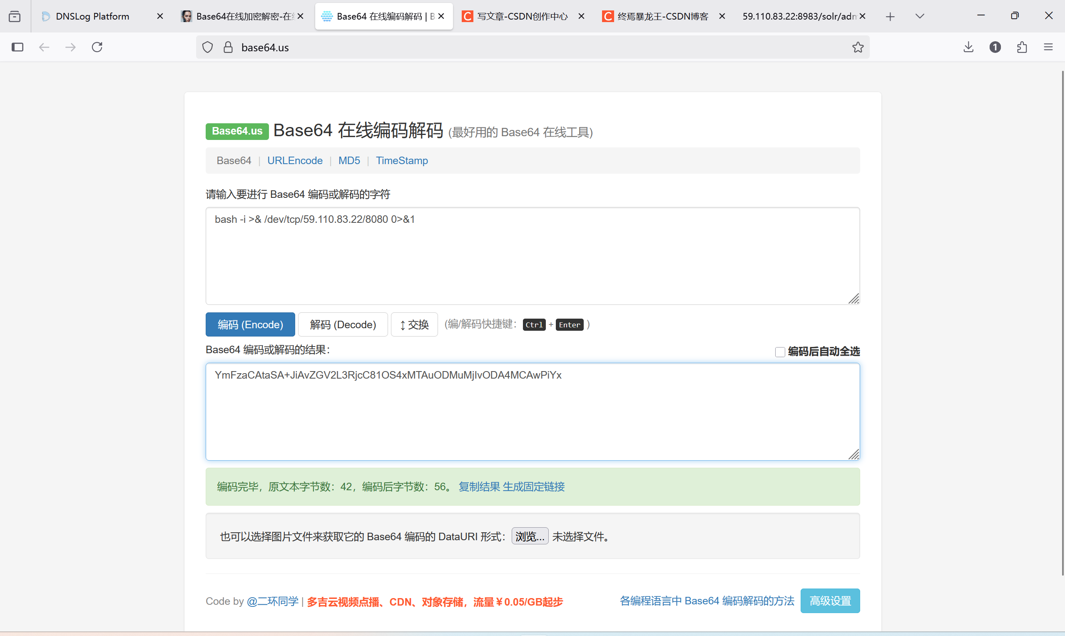Click the 浏览... file browse button
The width and height of the screenshot is (1065, 636).
pyautogui.click(x=530, y=536)
